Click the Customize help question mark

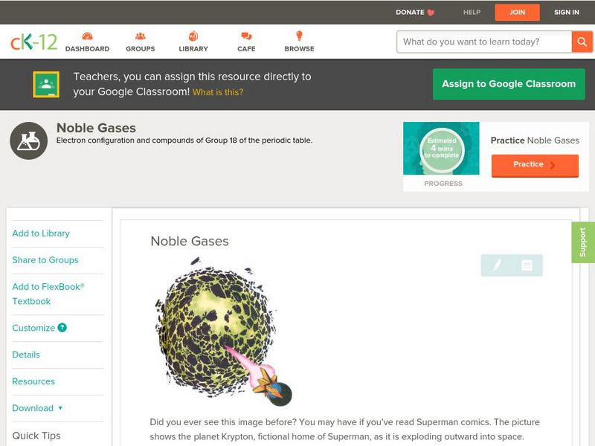tap(62, 328)
